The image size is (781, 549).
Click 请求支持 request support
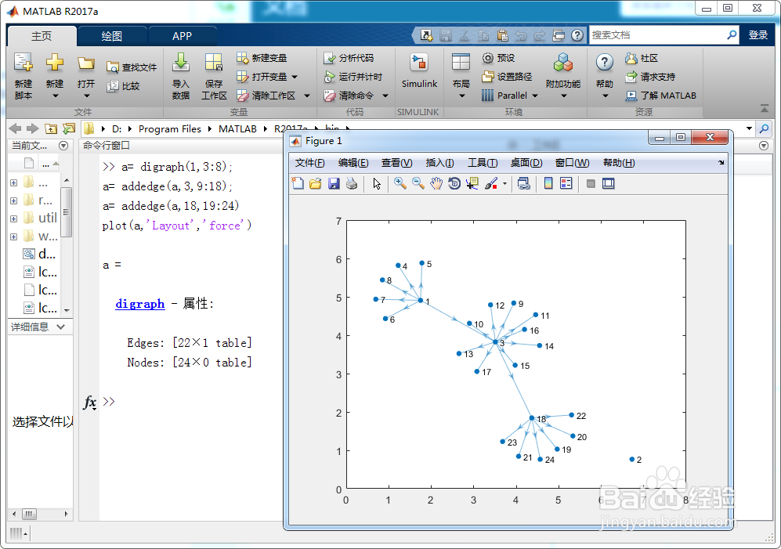(x=650, y=77)
